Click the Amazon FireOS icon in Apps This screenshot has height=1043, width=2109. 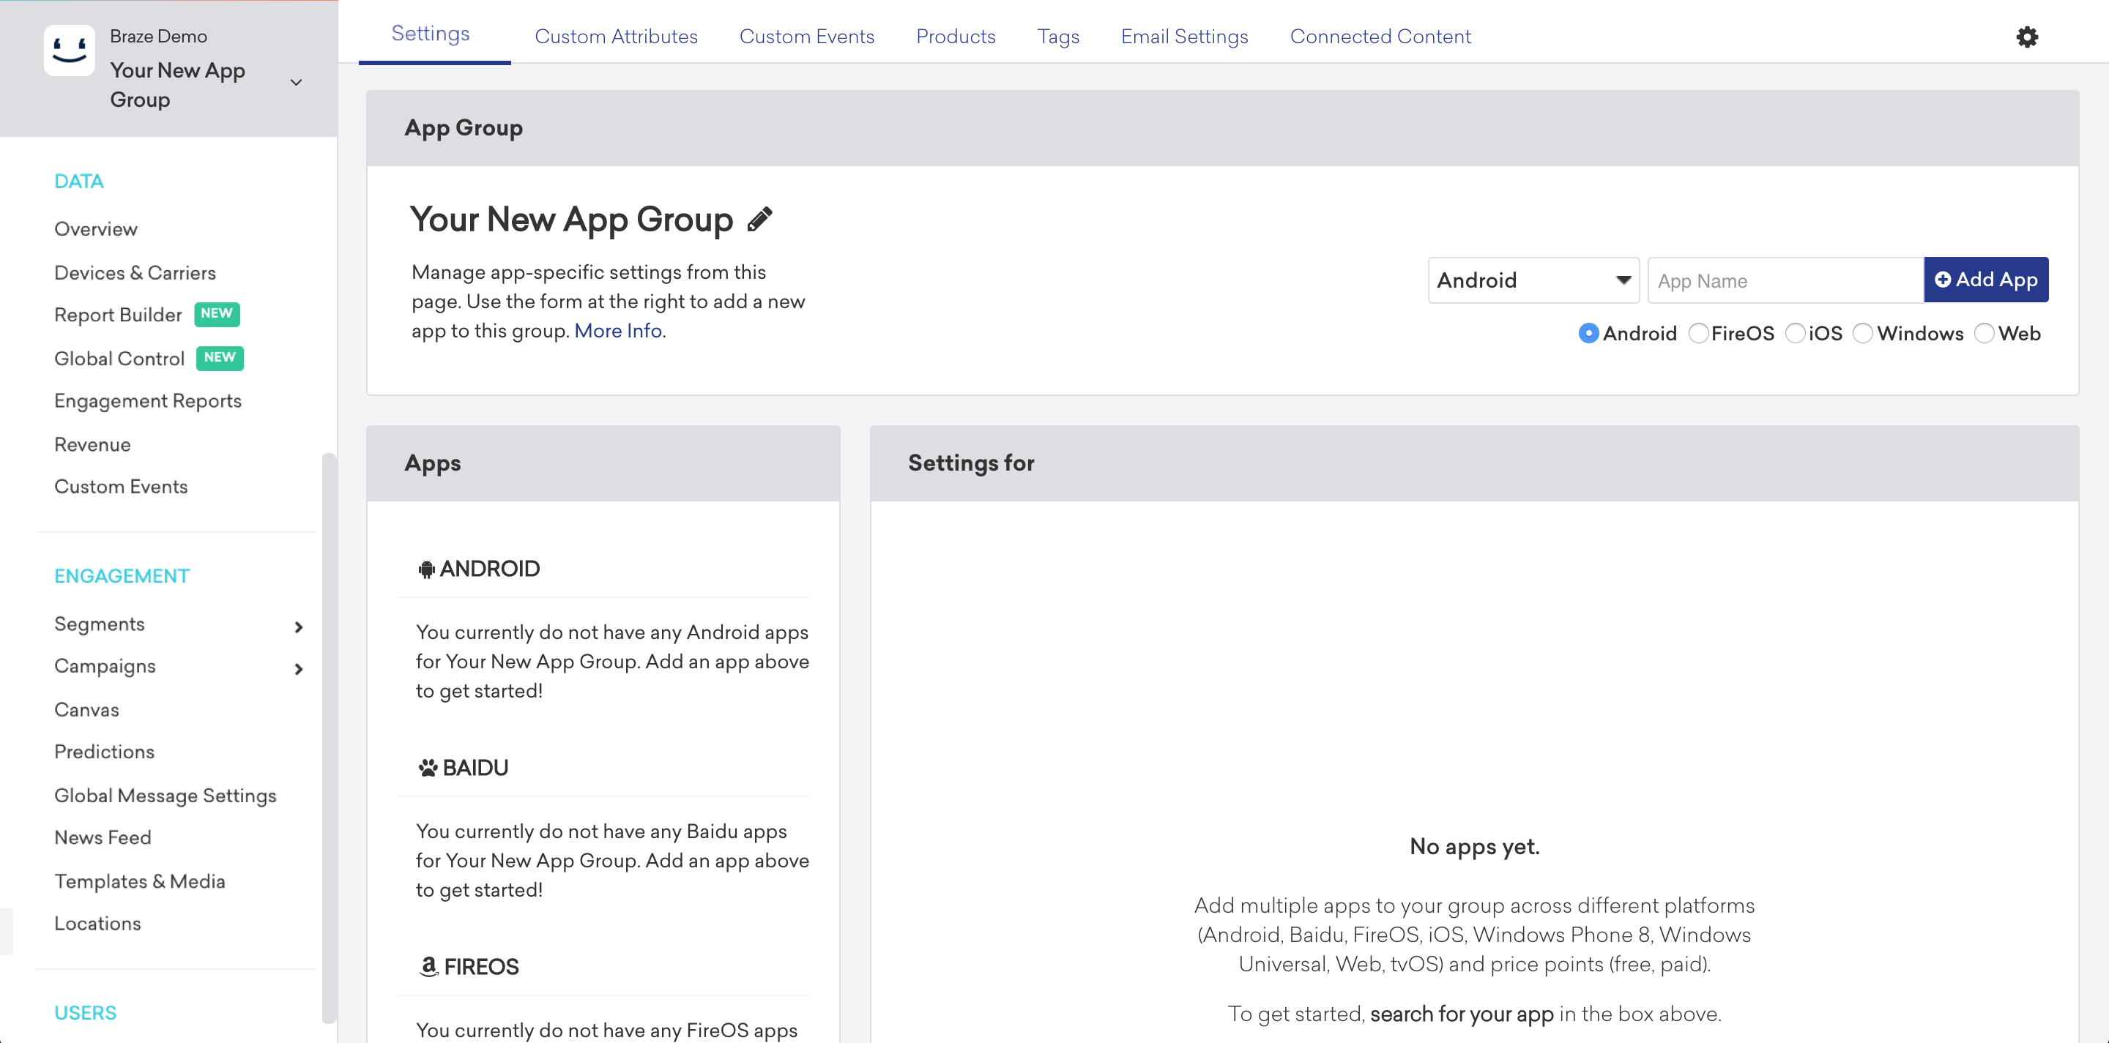click(x=428, y=966)
